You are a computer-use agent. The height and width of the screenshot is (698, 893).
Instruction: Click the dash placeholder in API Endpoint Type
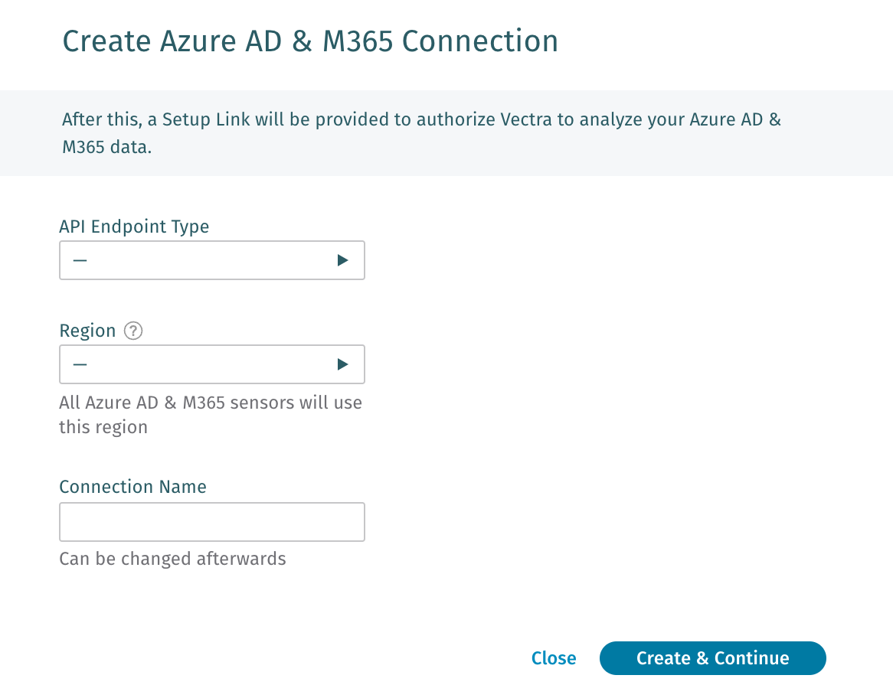(x=80, y=260)
